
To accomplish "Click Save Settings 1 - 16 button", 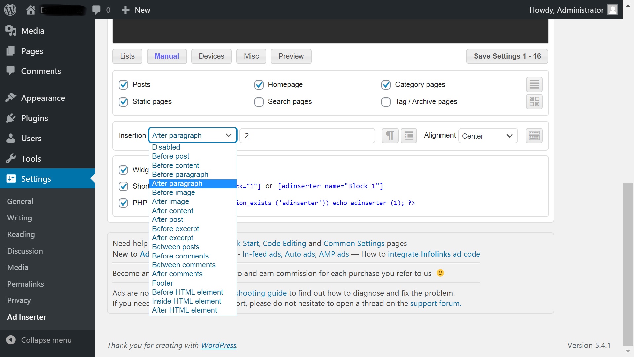I will click(x=507, y=56).
